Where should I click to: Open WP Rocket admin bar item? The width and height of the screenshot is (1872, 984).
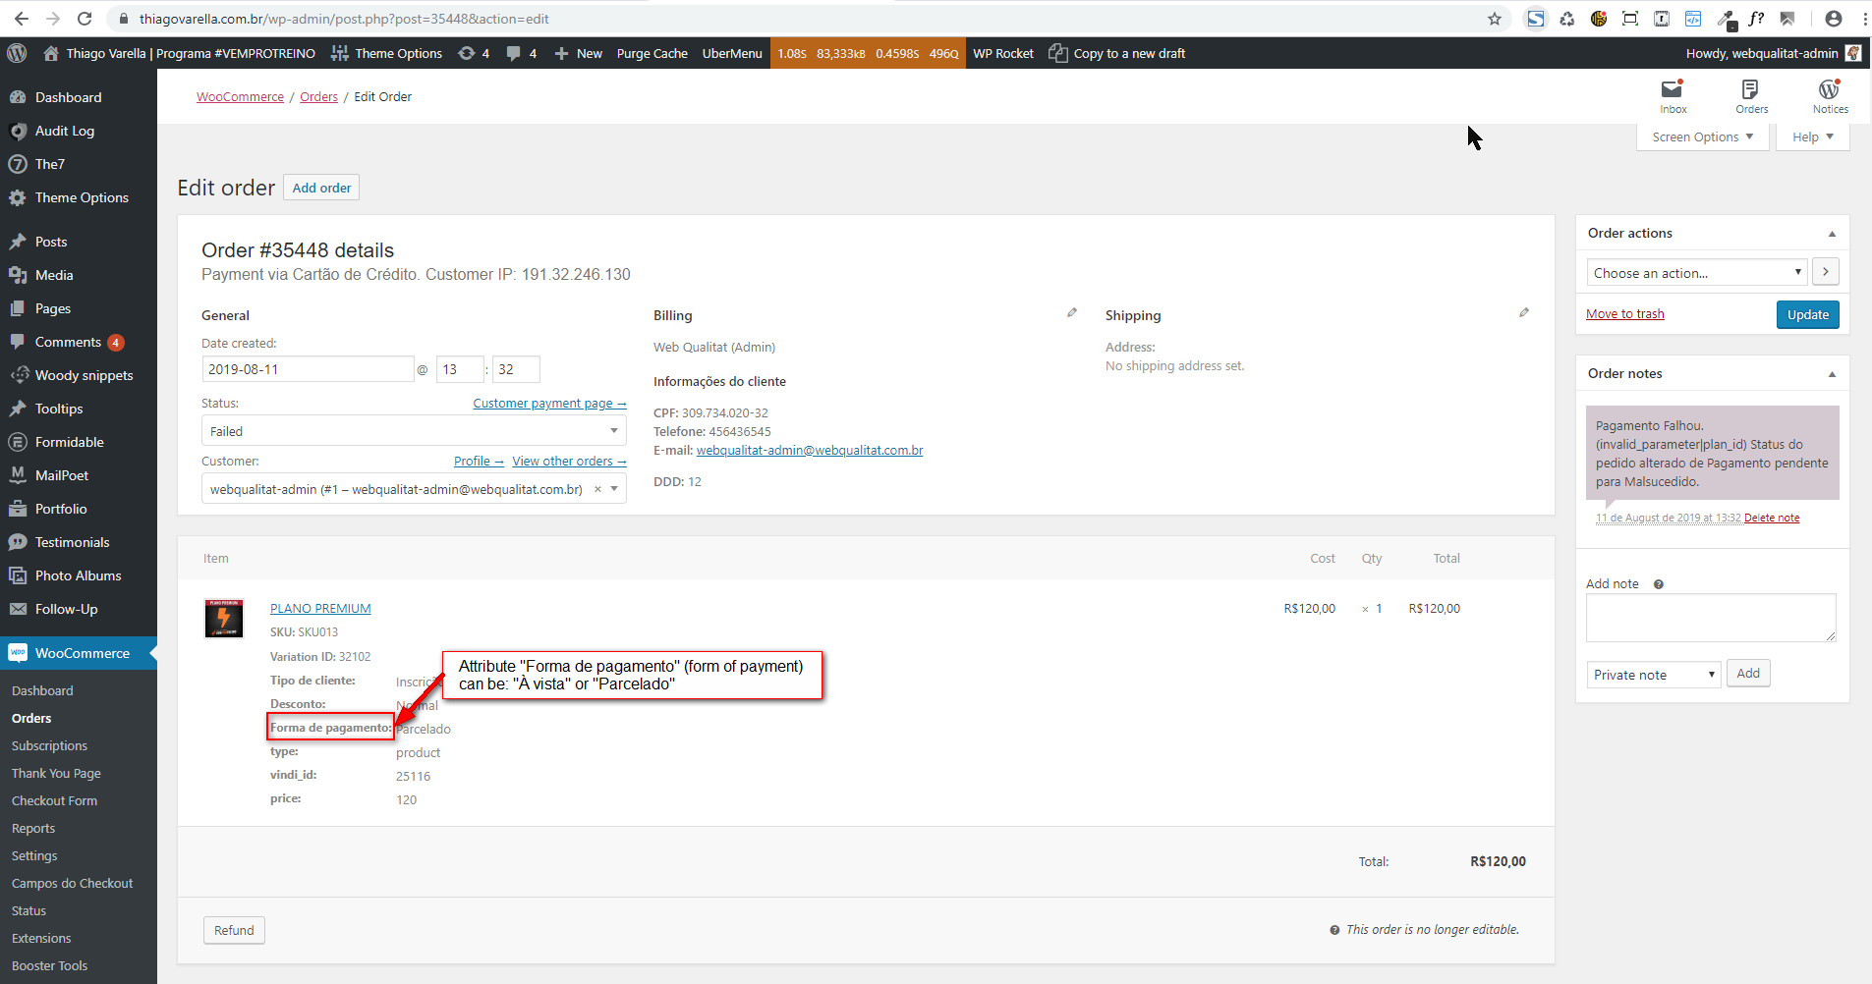click(x=1003, y=53)
